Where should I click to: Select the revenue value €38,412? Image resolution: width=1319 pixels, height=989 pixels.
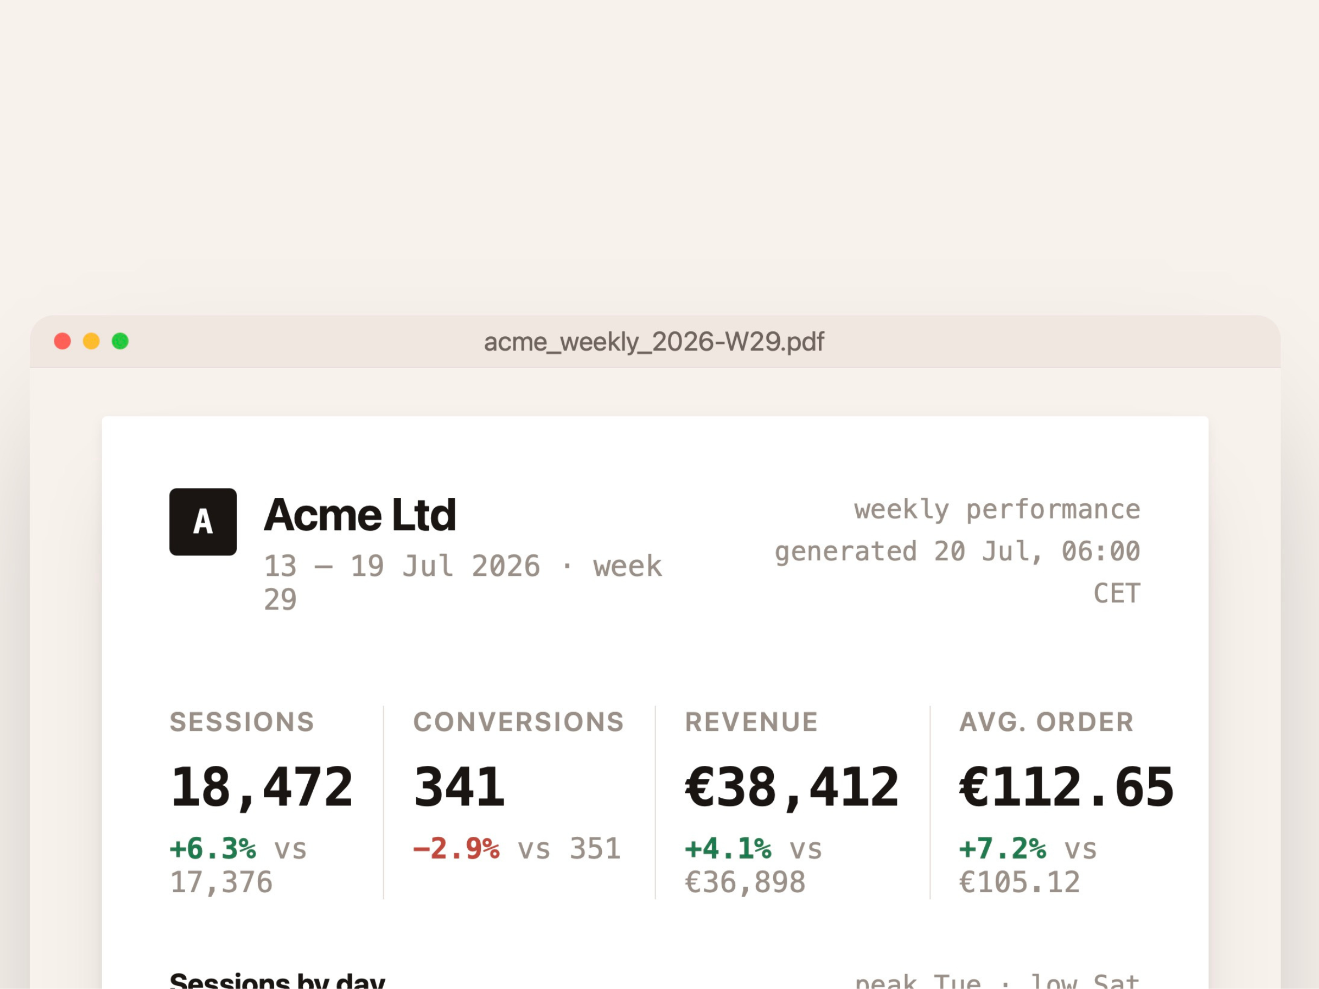tap(792, 787)
